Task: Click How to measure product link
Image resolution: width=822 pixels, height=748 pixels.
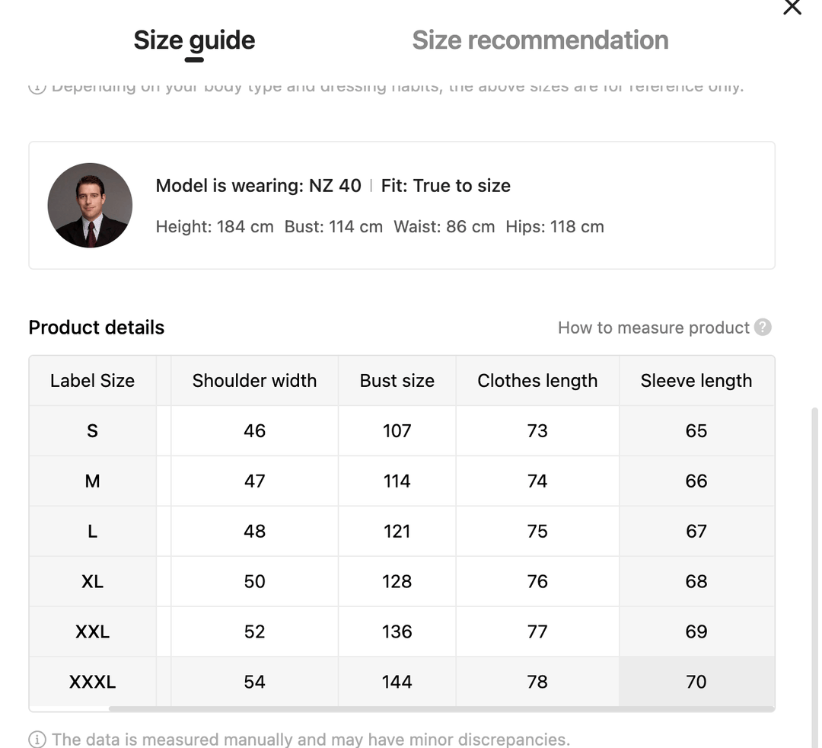Action: click(653, 328)
